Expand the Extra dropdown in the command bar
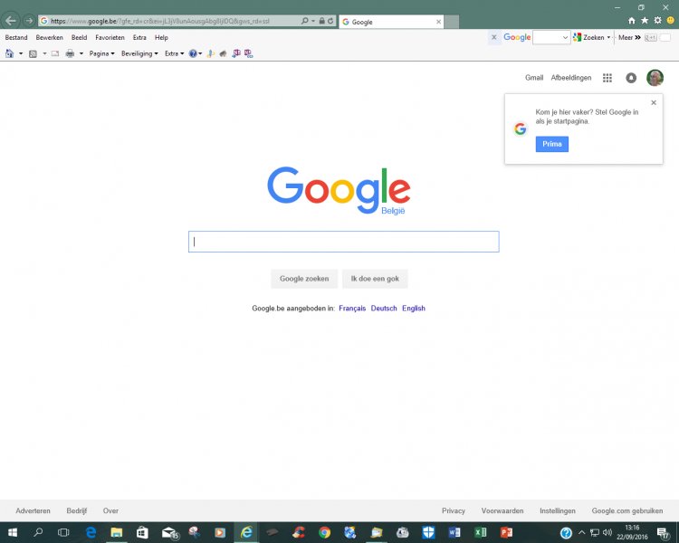Image resolution: width=679 pixels, height=543 pixels. (174, 53)
